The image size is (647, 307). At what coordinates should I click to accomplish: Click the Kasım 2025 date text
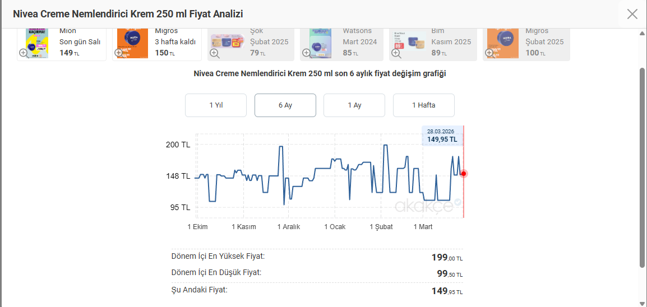(451, 41)
